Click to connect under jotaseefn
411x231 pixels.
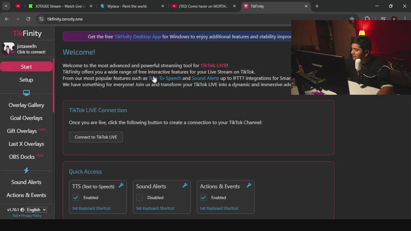pyautogui.click(x=31, y=52)
